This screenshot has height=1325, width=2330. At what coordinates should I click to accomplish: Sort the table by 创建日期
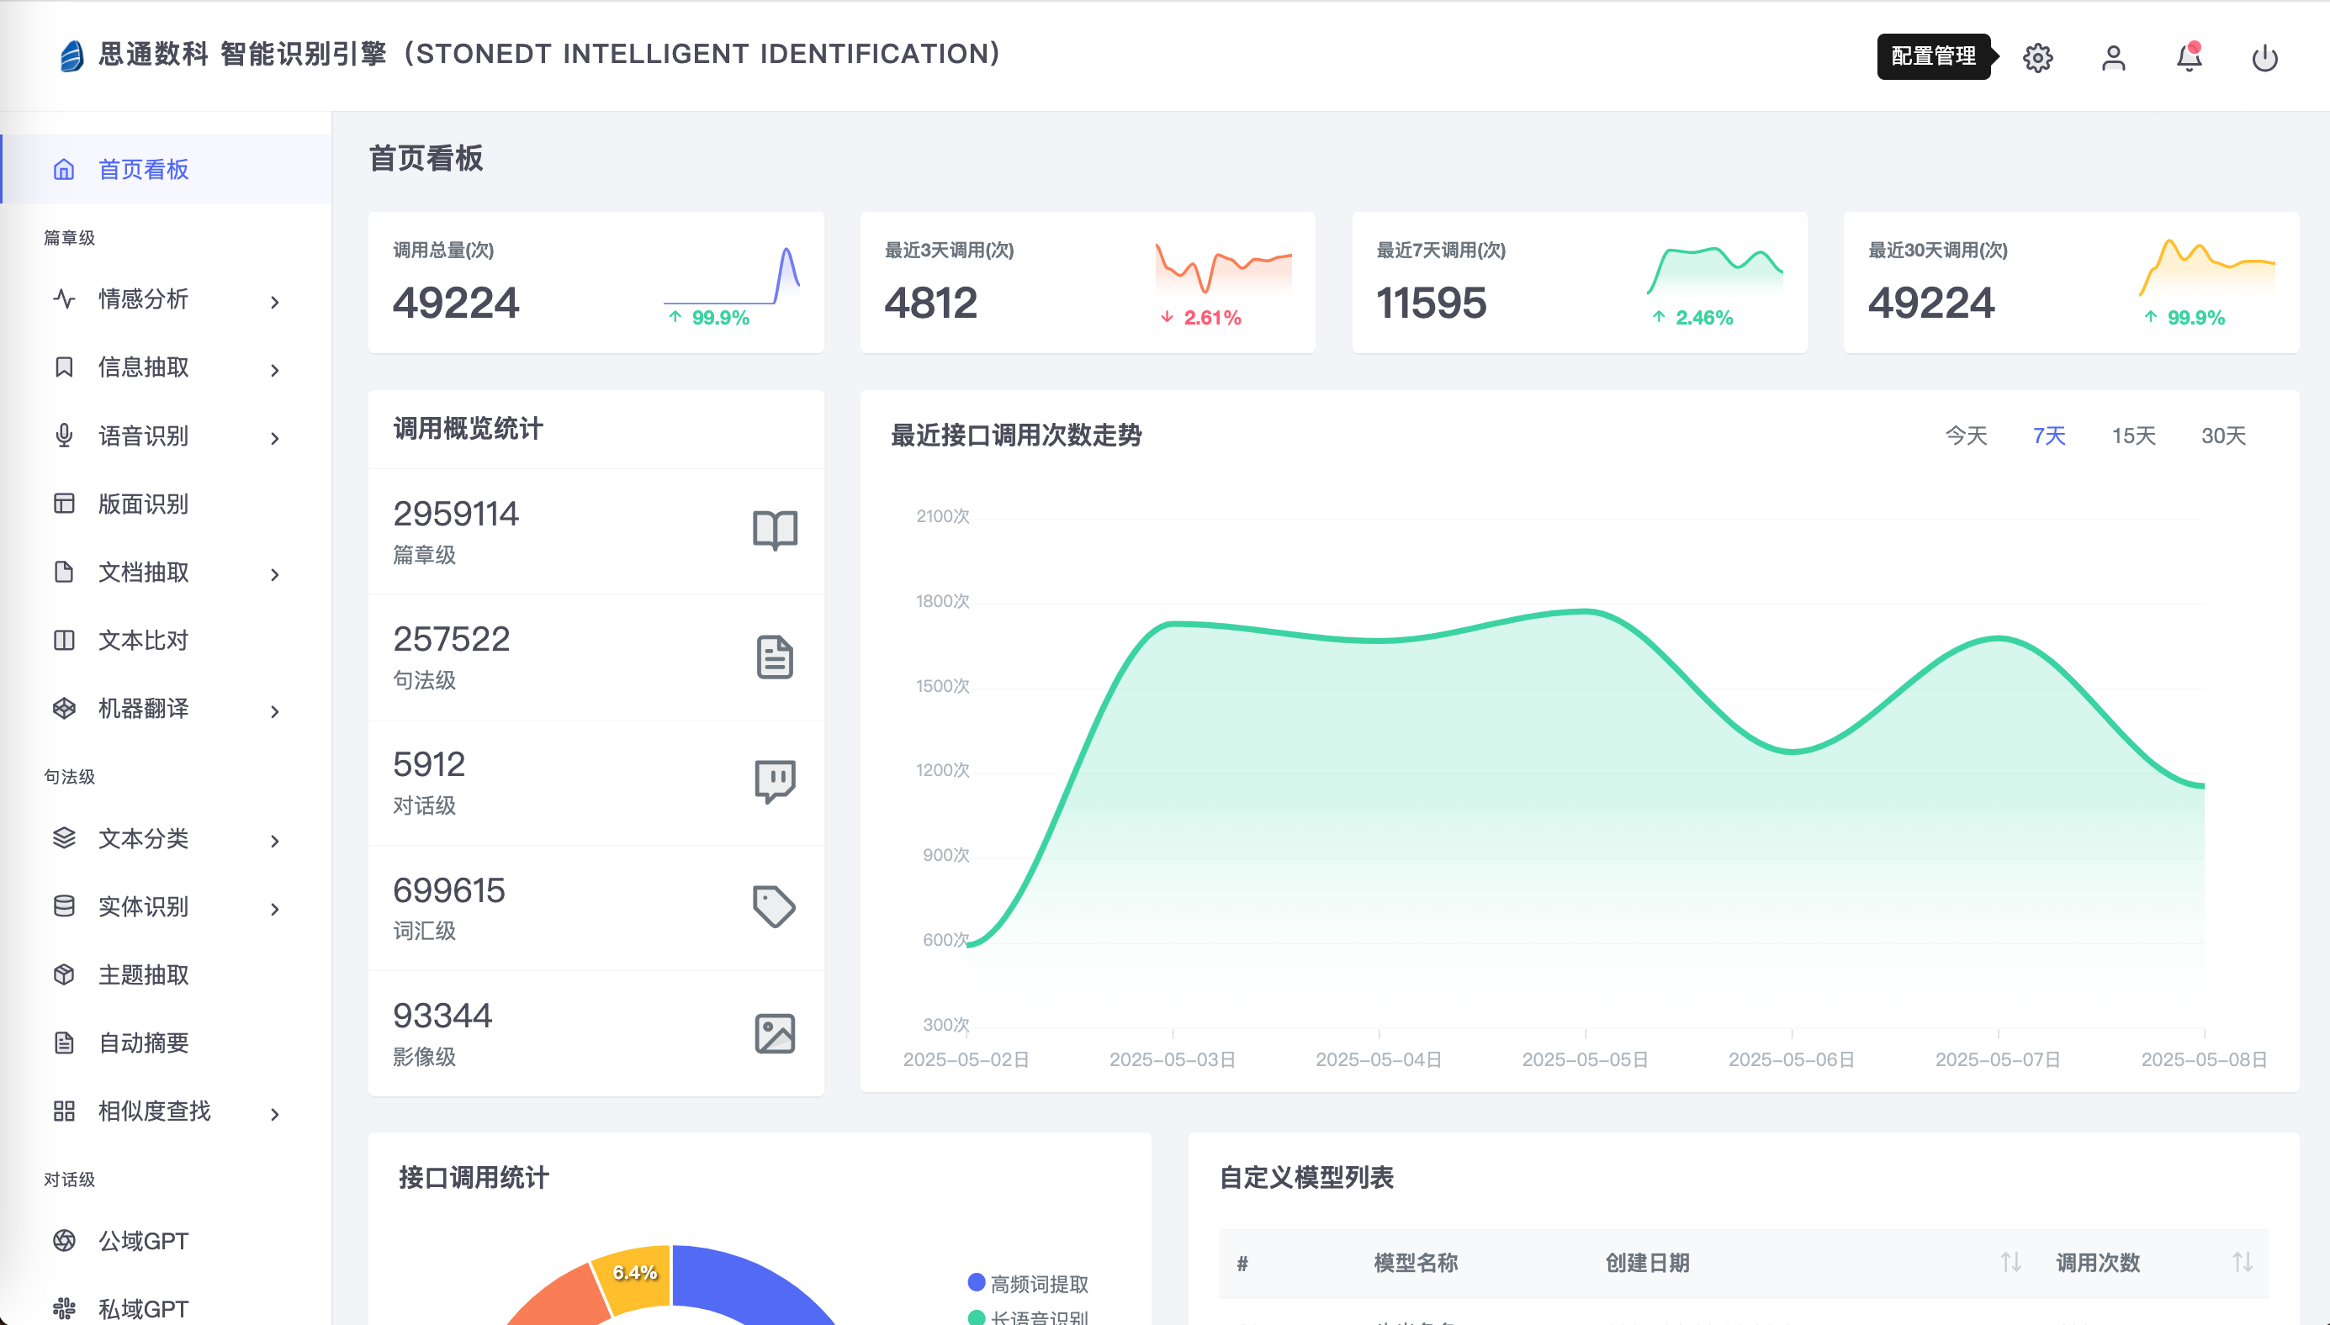[x=2010, y=1262]
